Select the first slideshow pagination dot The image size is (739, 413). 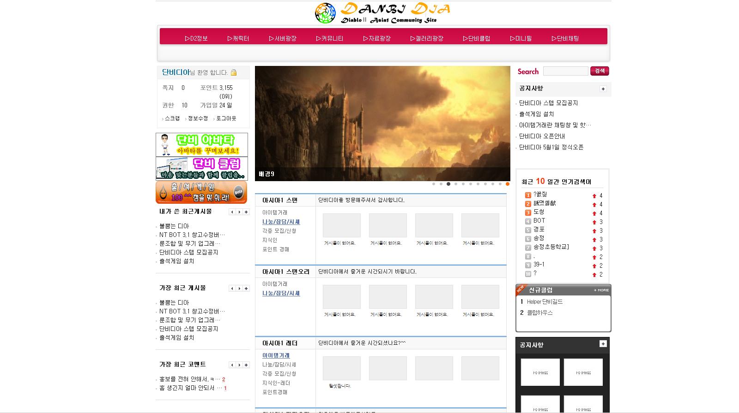[x=434, y=184]
